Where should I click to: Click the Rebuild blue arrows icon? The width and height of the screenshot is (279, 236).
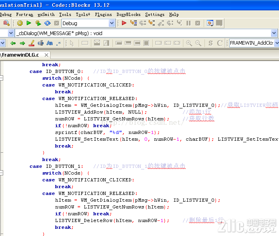point(47,23)
